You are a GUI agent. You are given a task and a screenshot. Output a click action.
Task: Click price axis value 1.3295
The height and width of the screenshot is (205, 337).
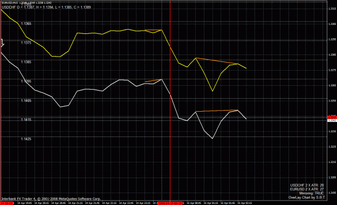point(332,39)
